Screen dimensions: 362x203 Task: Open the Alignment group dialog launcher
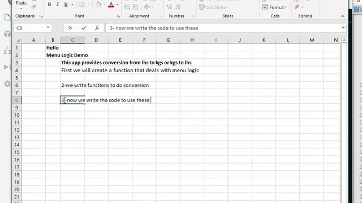click(x=161, y=16)
